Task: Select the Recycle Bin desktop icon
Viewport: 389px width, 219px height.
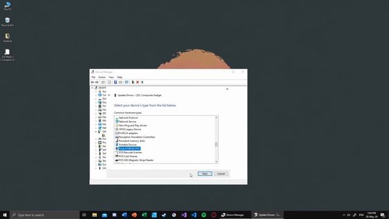Action: coord(7,22)
